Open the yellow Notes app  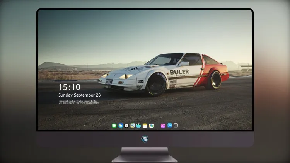click(x=145, y=126)
